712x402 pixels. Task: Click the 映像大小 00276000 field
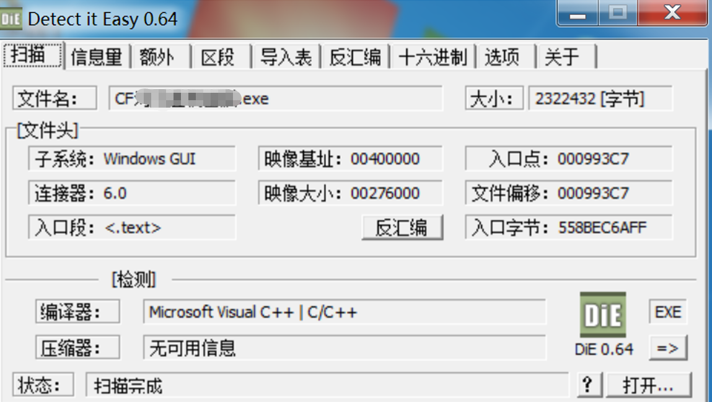click(x=350, y=193)
